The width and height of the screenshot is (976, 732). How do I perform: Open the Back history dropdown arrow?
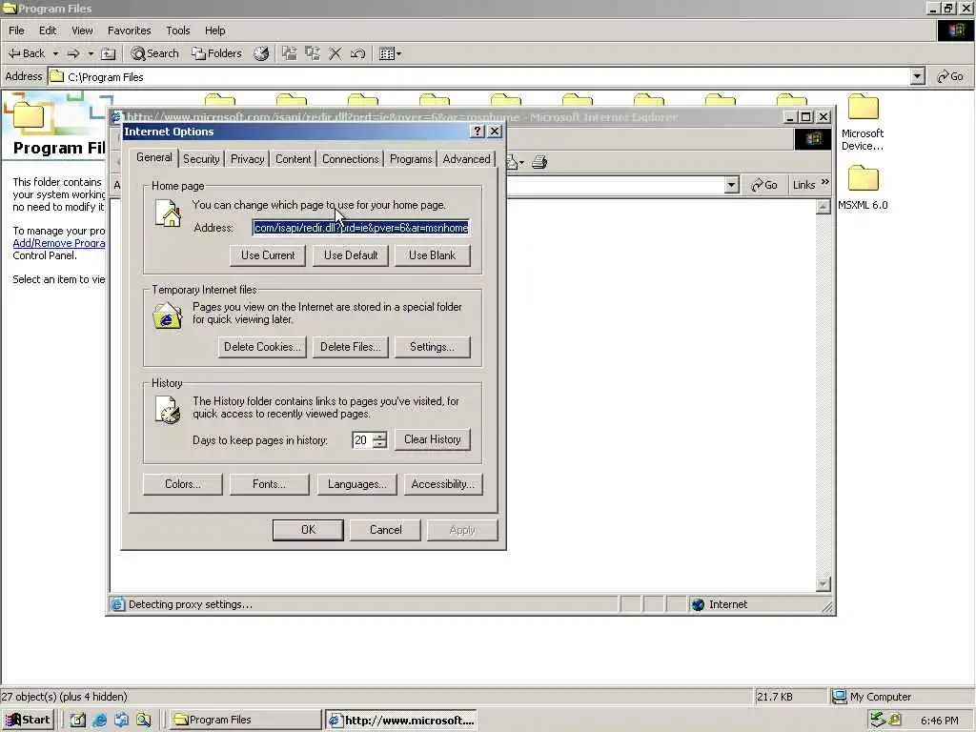[x=55, y=53]
